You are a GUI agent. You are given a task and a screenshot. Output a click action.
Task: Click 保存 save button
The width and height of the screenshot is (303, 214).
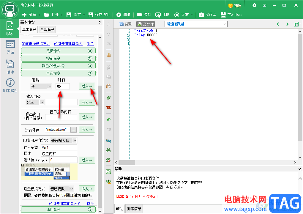74,15
